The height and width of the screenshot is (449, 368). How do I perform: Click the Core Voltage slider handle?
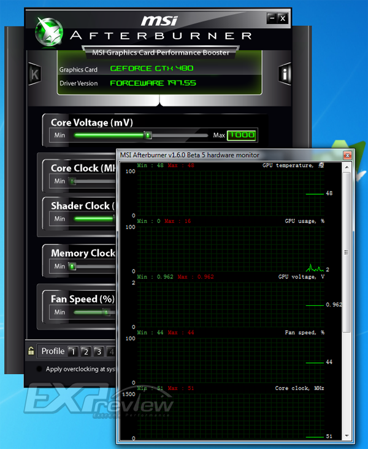(x=148, y=135)
